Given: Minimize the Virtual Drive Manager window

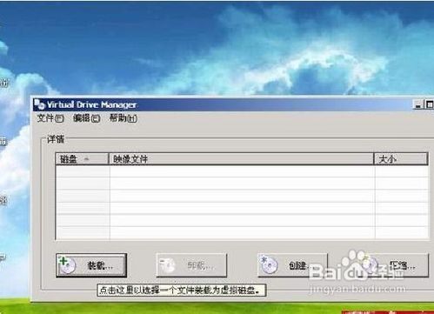Looking at the screenshot, I should (417, 104).
